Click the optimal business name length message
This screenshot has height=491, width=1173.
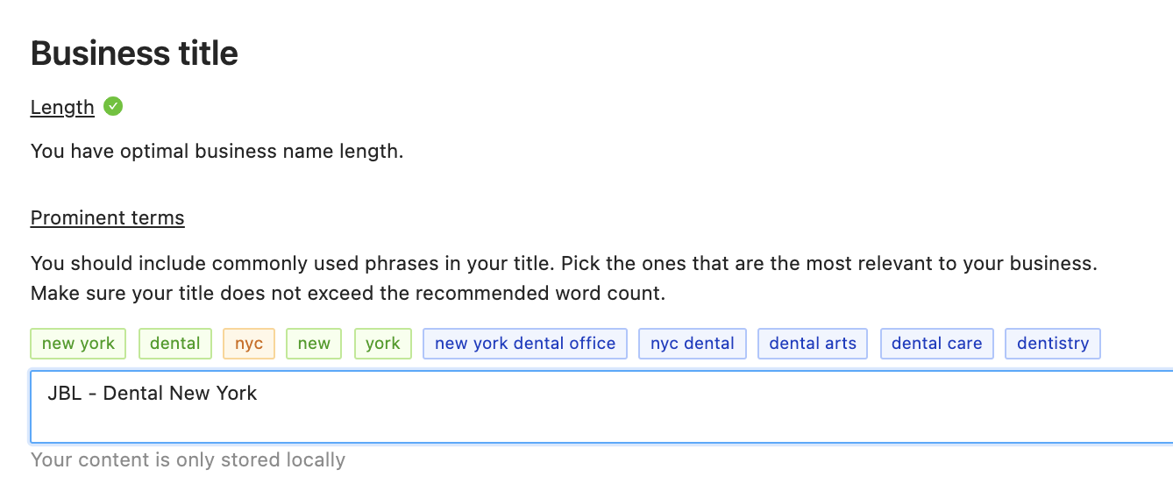[x=217, y=151]
